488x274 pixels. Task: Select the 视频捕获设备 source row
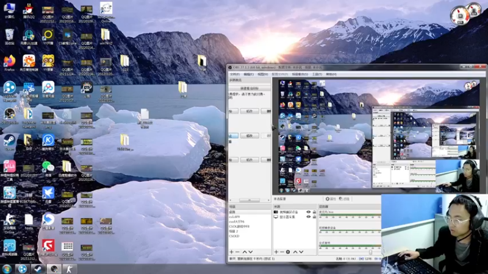tap(295, 212)
